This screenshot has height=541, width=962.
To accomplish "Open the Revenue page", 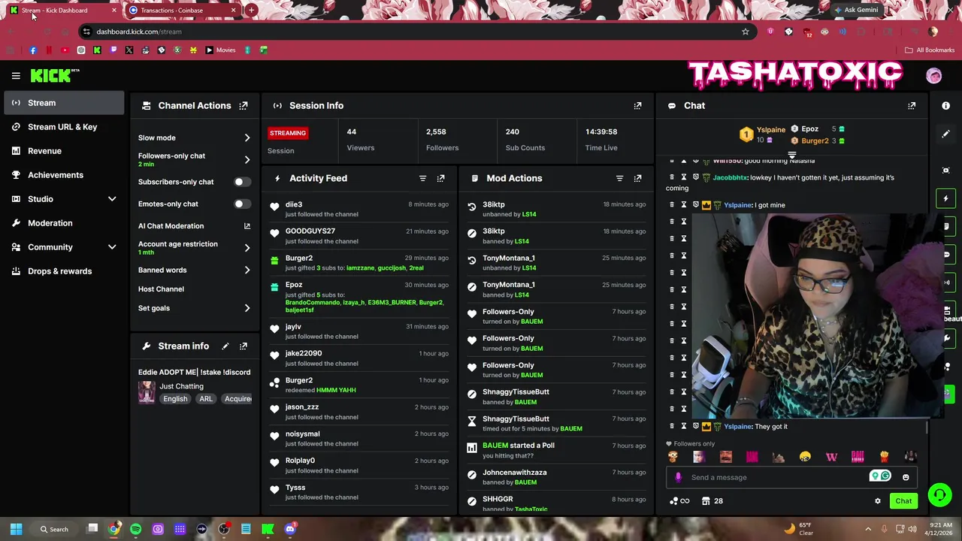I will (64, 151).
